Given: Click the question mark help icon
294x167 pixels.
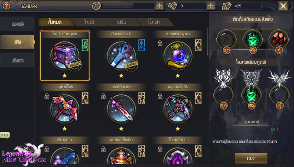Looking at the screenshot, I should click(x=6, y=6).
